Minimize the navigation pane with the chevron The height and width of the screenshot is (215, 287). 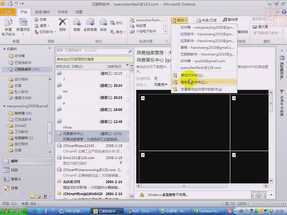pos(49,48)
